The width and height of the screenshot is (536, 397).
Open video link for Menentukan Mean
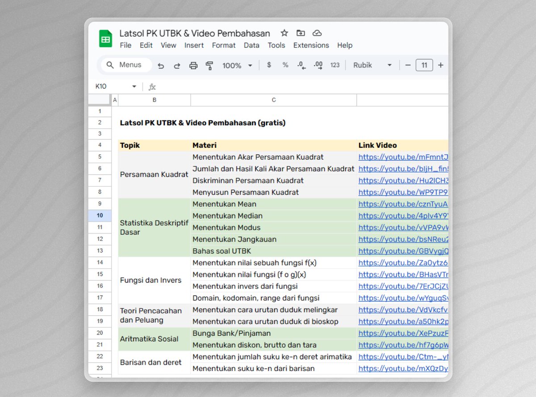tap(403, 204)
